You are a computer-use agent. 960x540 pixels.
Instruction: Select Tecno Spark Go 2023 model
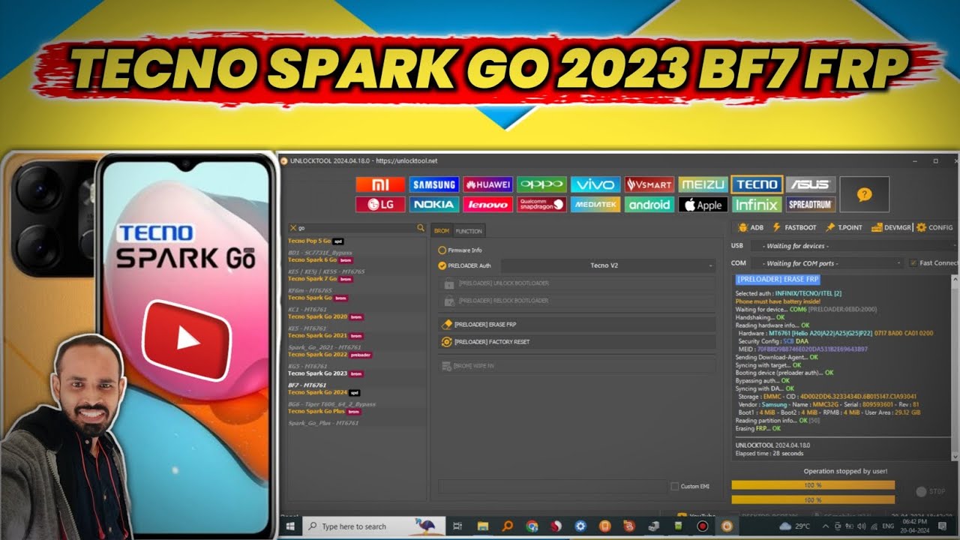tap(317, 373)
